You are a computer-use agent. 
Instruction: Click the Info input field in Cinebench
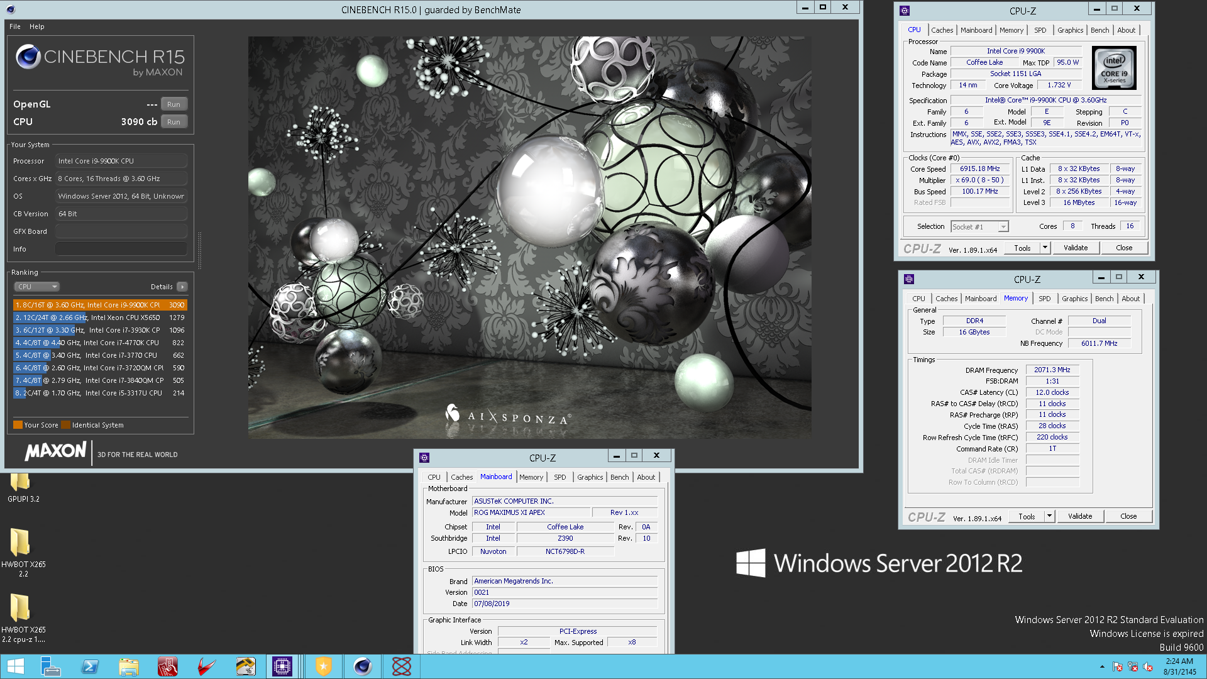coord(121,249)
